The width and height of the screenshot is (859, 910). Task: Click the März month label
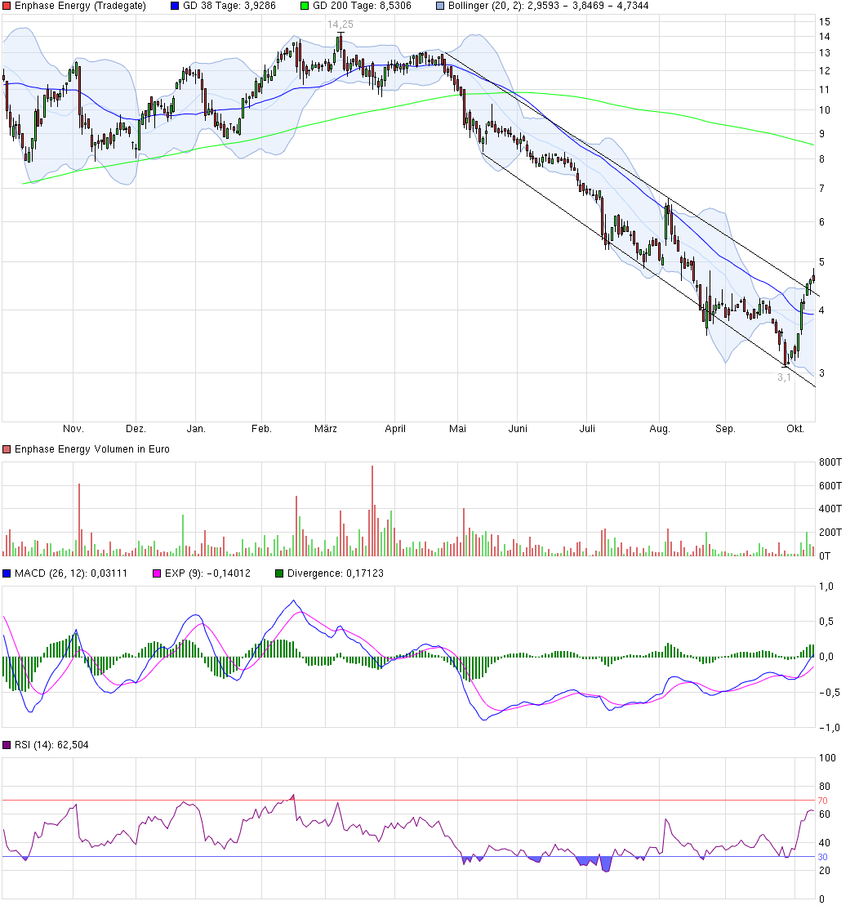click(325, 429)
